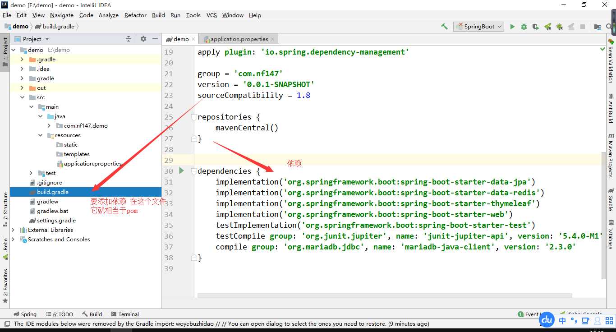The width and height of the screenshot is (616, 332).
Task: Hide the Project panel with the hide icon
Action: point(155,39)
